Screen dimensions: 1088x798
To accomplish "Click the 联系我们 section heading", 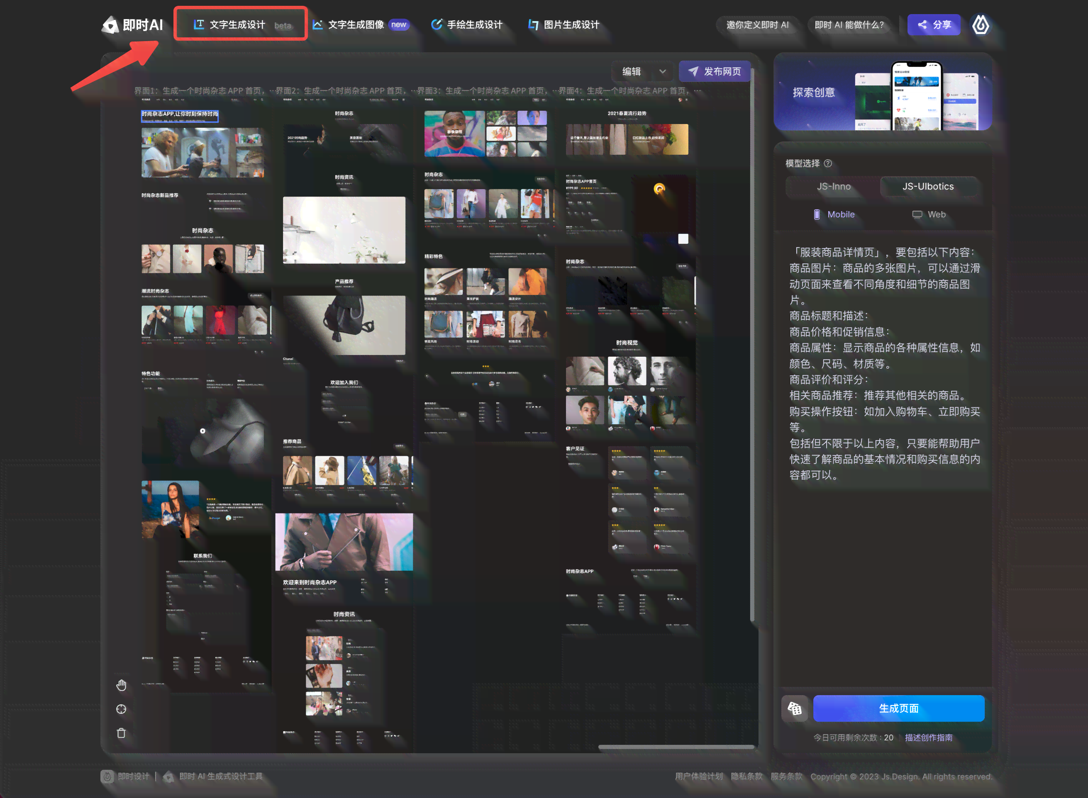I will tap(202, 556).
